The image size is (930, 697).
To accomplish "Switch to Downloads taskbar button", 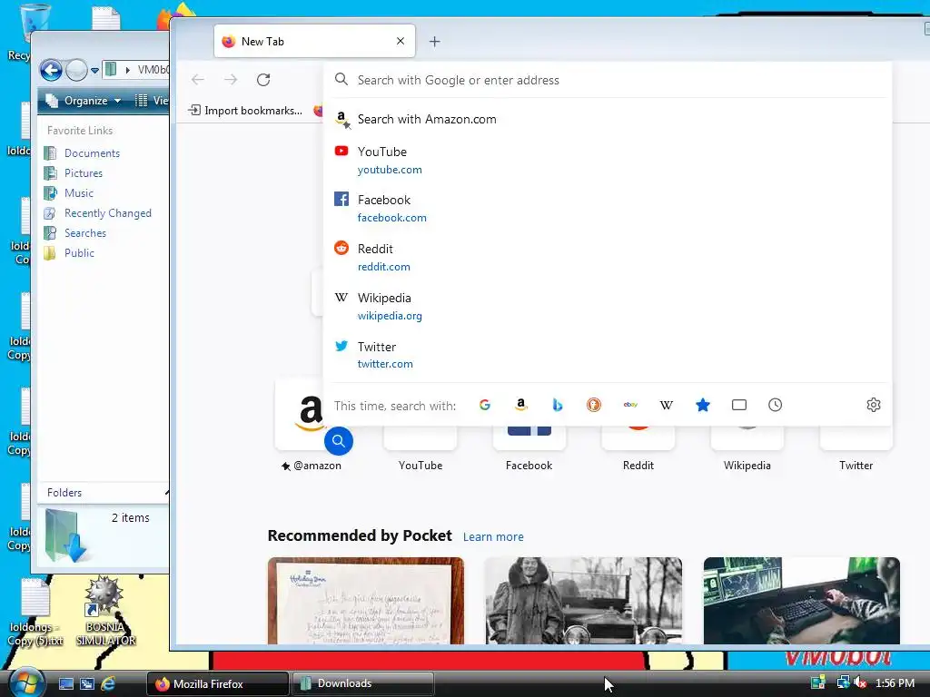I will (363, 684).
